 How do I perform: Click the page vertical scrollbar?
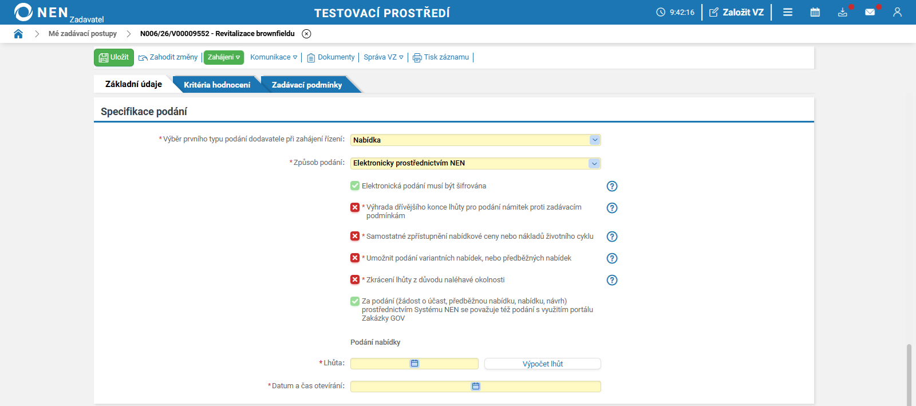(x=909, y=375)
